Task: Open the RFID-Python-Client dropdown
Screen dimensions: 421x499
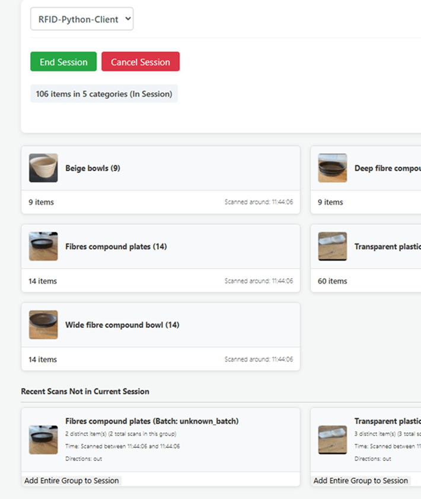Action: point(82,19)
